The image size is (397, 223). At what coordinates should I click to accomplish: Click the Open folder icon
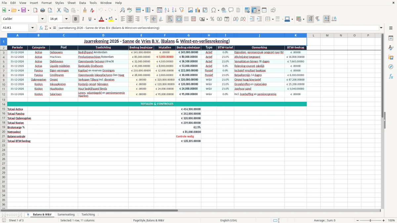(14, 10)
